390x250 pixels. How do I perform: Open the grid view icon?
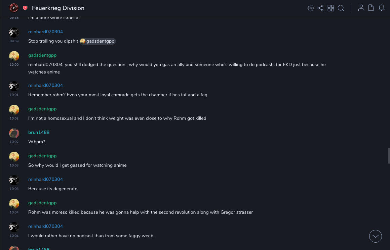331,8
